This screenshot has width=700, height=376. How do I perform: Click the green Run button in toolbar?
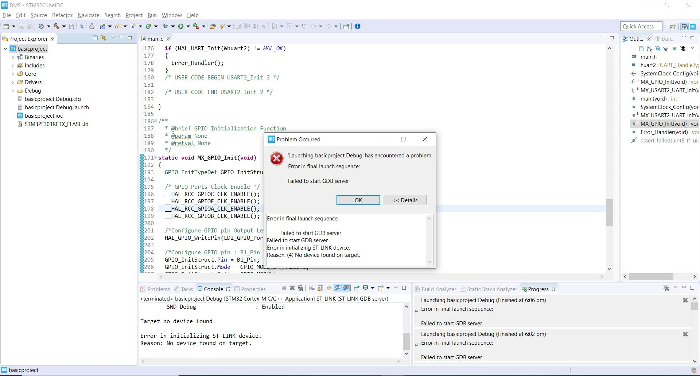coord(181,26)
